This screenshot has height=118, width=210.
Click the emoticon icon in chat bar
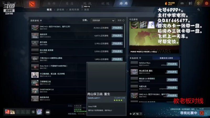coord(130,114)
